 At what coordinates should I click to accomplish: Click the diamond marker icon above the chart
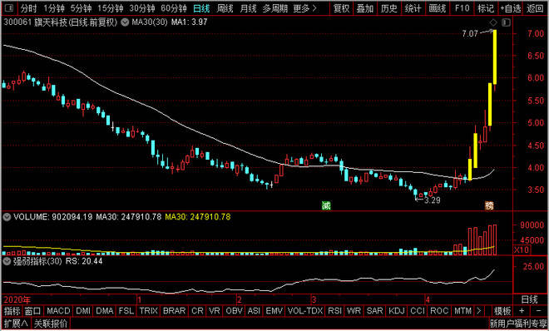493,23
